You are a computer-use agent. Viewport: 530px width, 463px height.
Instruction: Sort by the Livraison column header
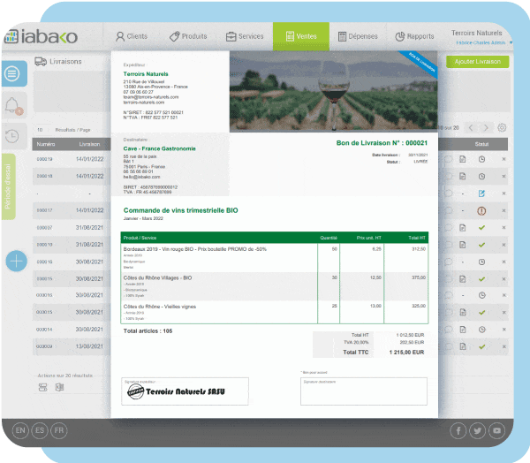tap(89, 144)
